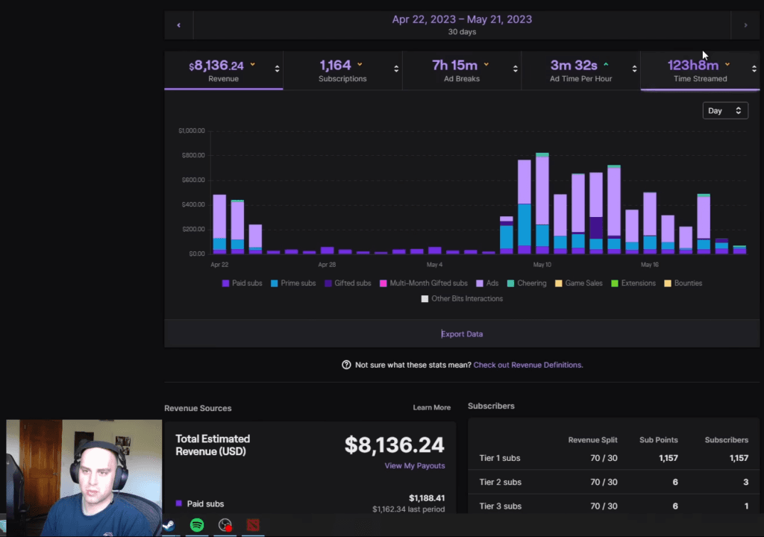Click the Paid subs purple square icon

point(179,503)
